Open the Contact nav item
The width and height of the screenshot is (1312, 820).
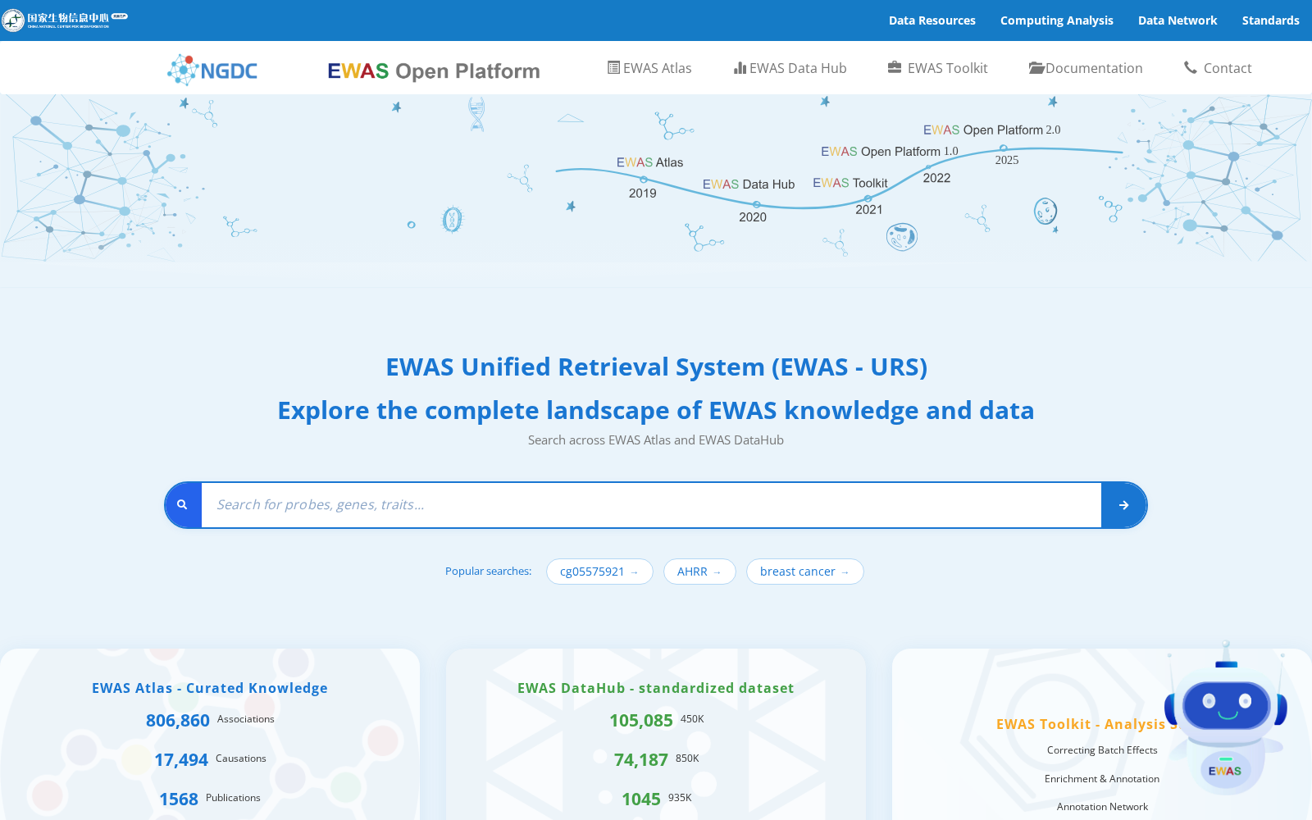click(1218, 68)
